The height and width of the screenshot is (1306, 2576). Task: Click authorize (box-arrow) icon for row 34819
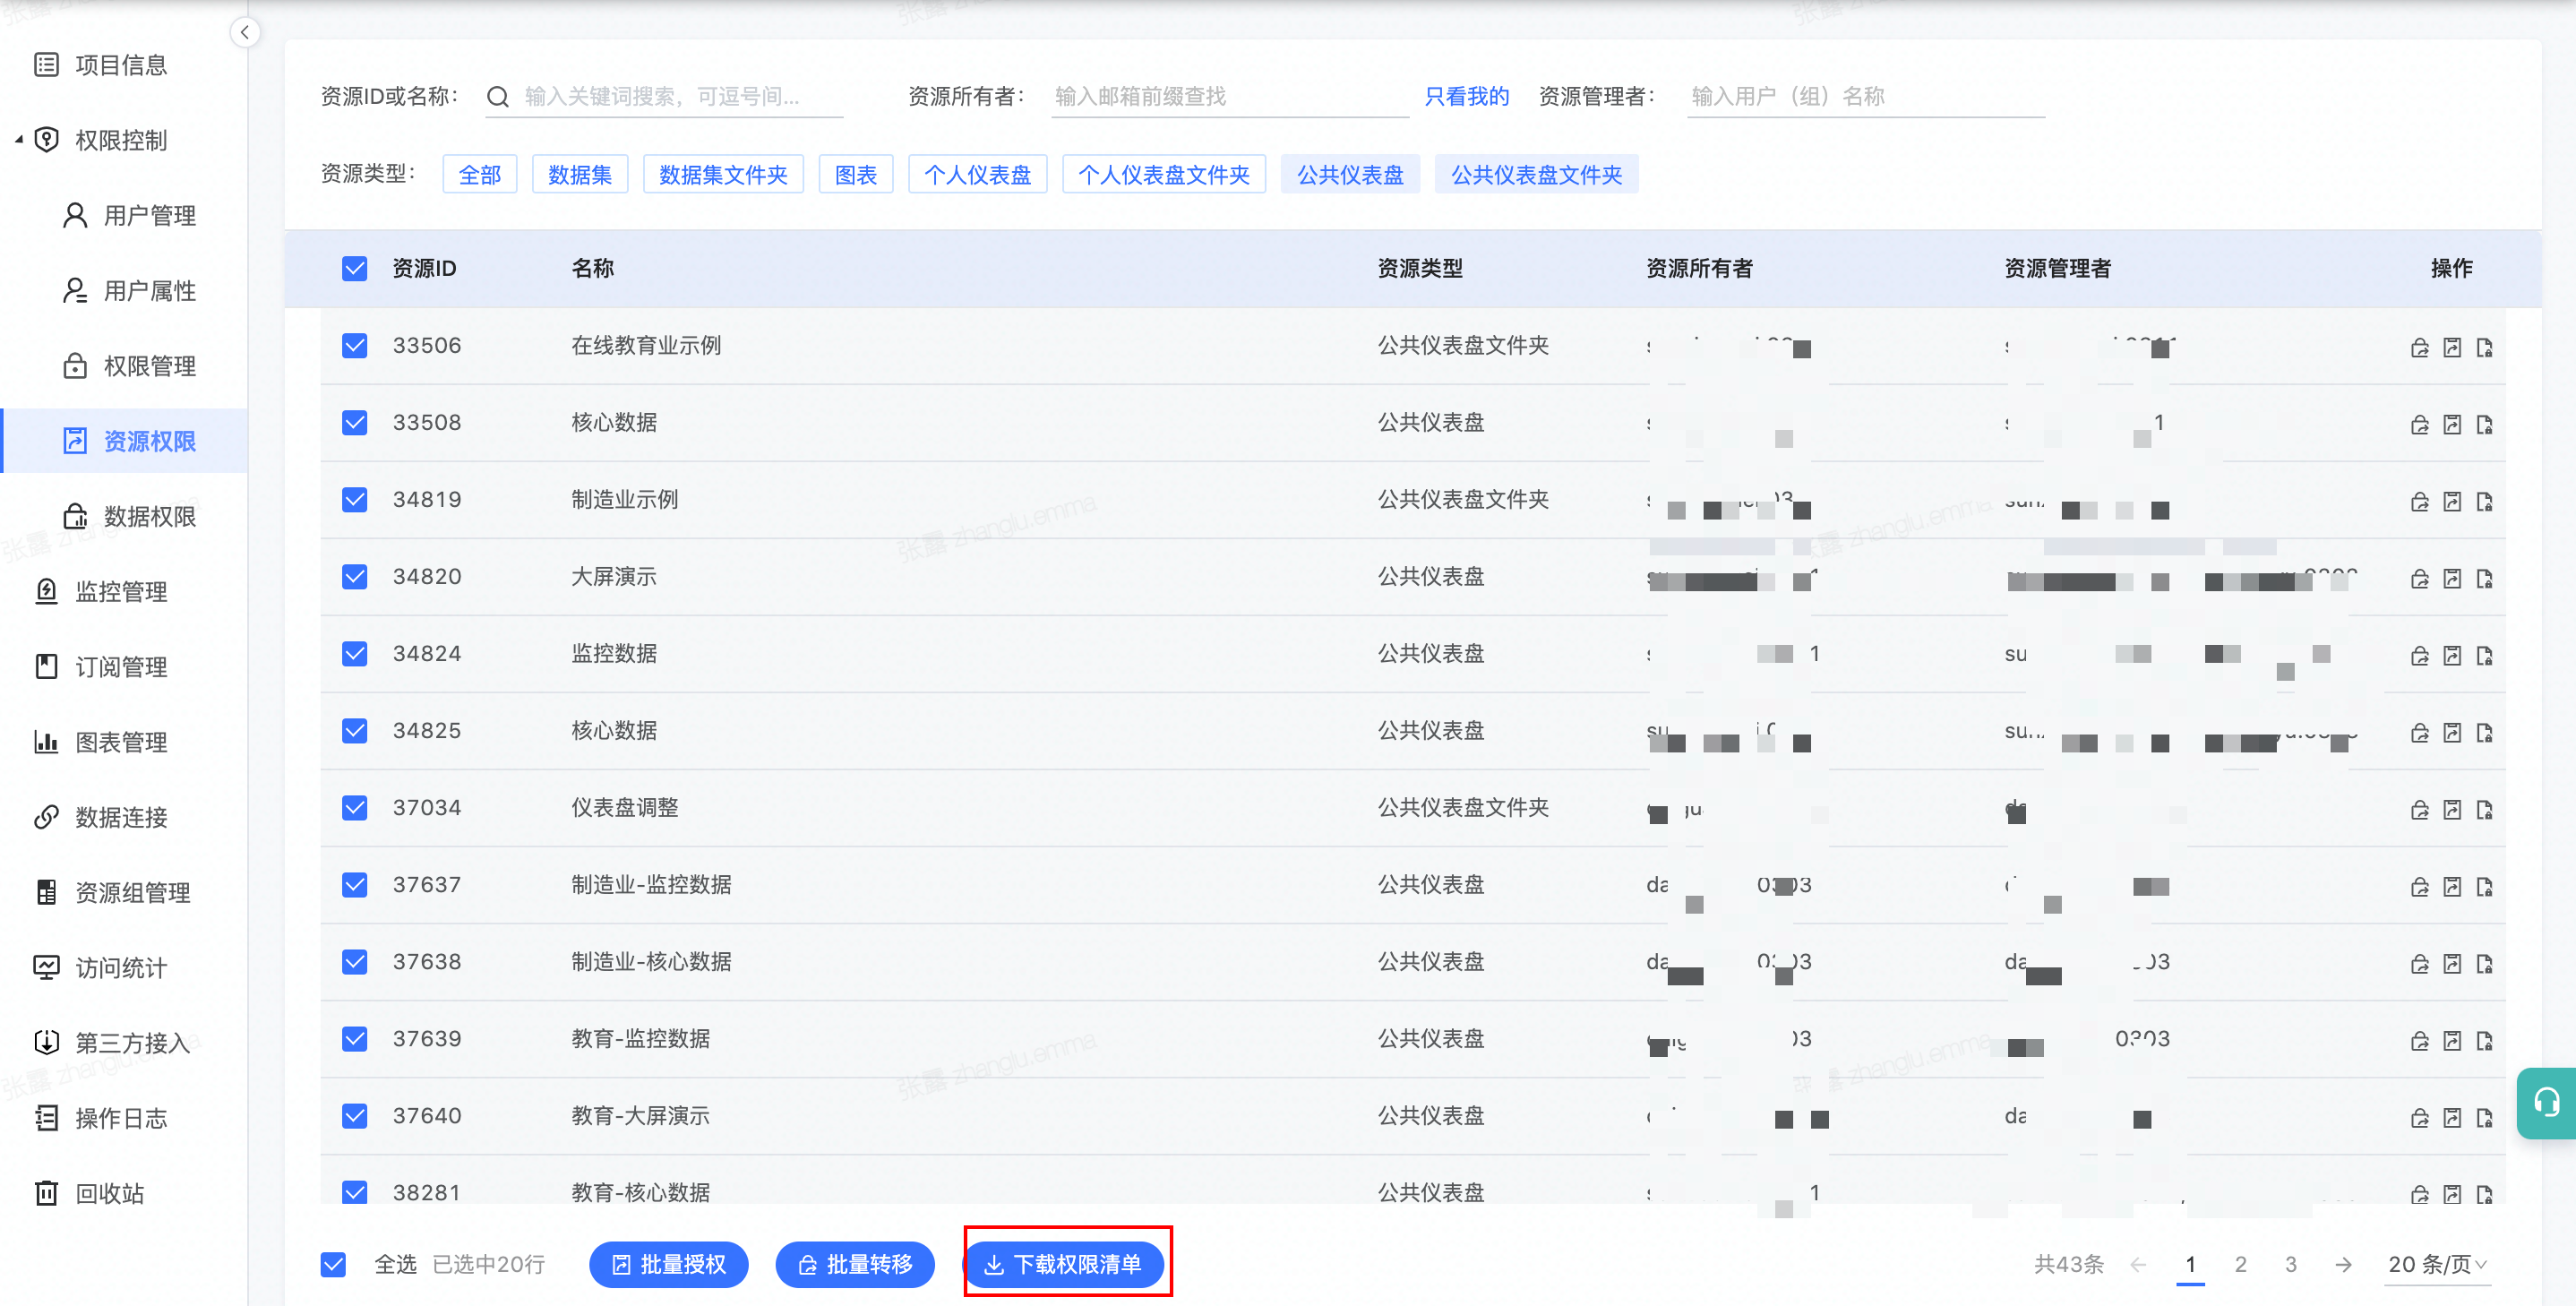pos(2451,502)
